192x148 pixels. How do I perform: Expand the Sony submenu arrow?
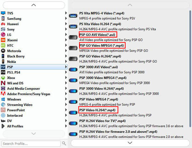point(66,29)
